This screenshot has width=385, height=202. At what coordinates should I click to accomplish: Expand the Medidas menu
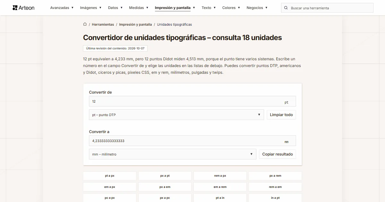139,8
